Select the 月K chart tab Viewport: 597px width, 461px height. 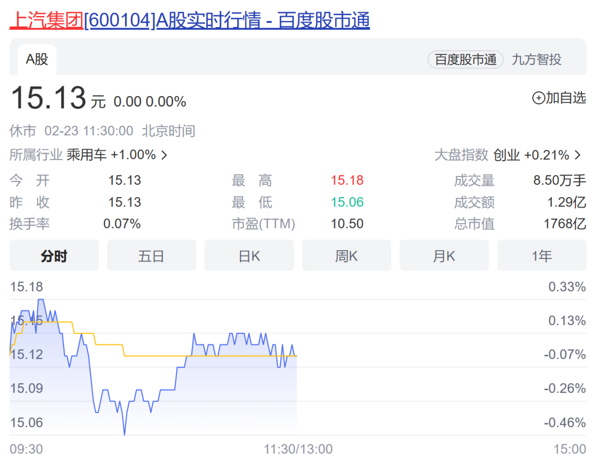444,256
